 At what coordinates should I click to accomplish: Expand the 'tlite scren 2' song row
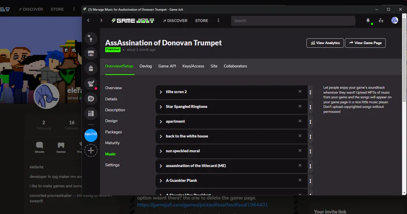(161, 92)
